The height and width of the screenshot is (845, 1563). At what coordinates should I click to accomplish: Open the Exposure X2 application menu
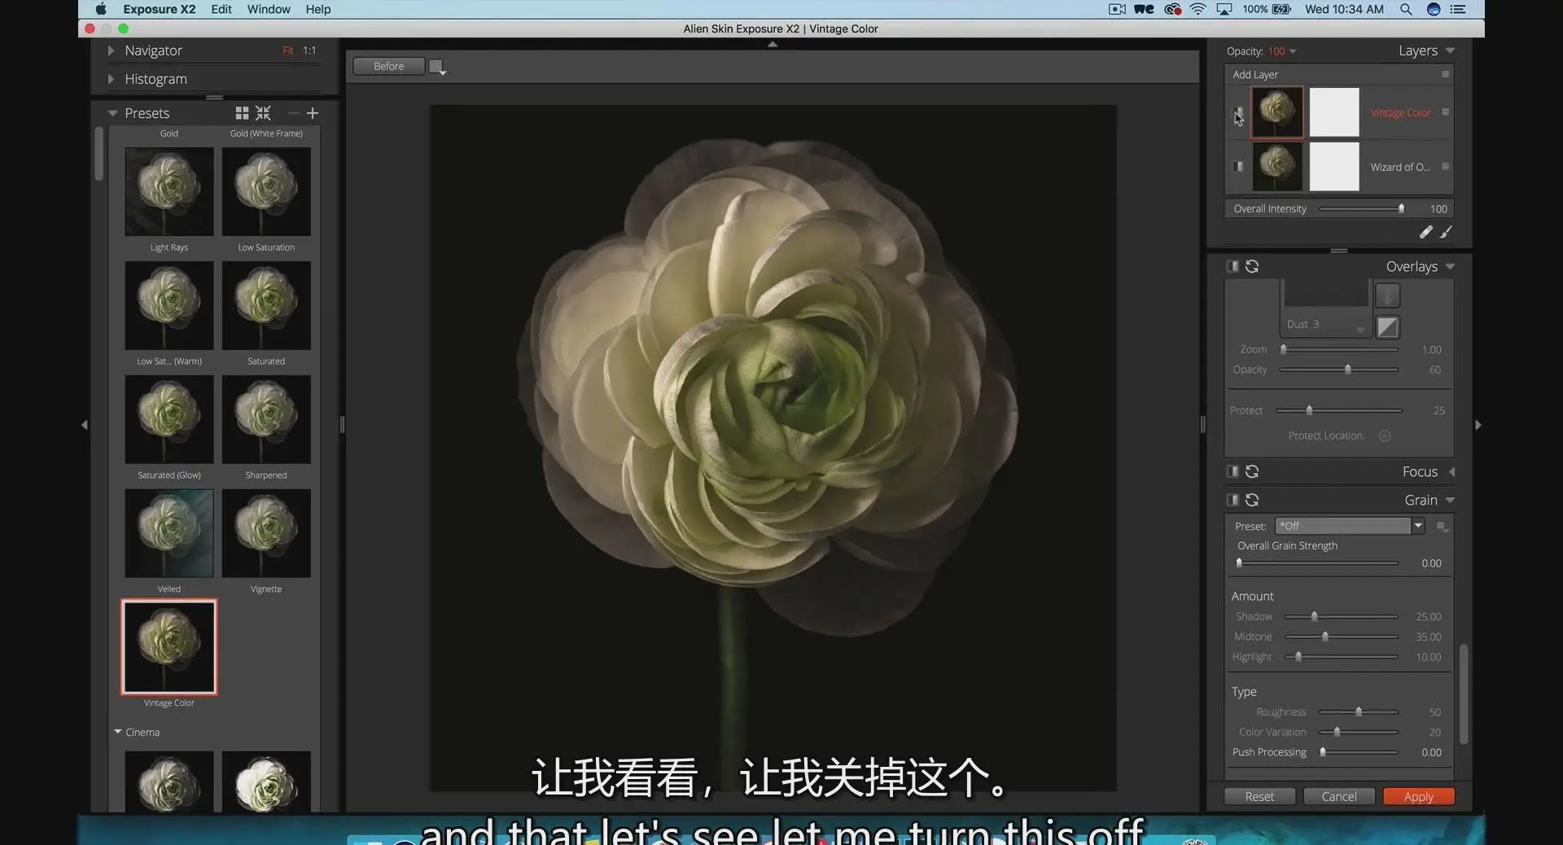(x=159, y=9)
